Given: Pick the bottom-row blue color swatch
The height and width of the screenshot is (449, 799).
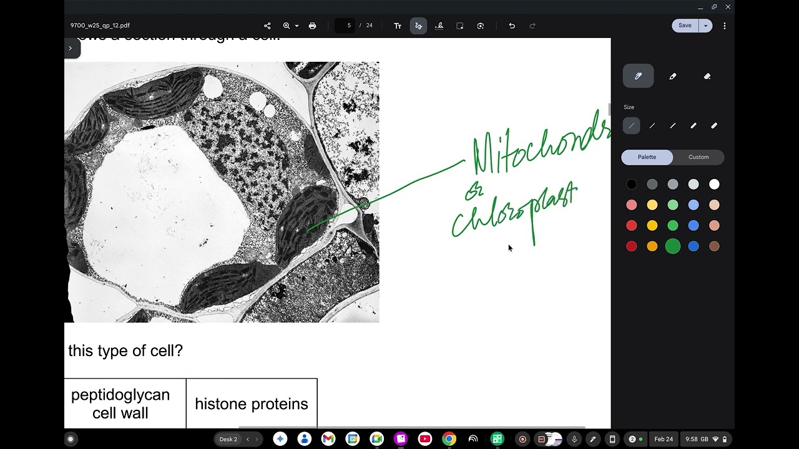Looking at the screenshot, I should (693, 246).
